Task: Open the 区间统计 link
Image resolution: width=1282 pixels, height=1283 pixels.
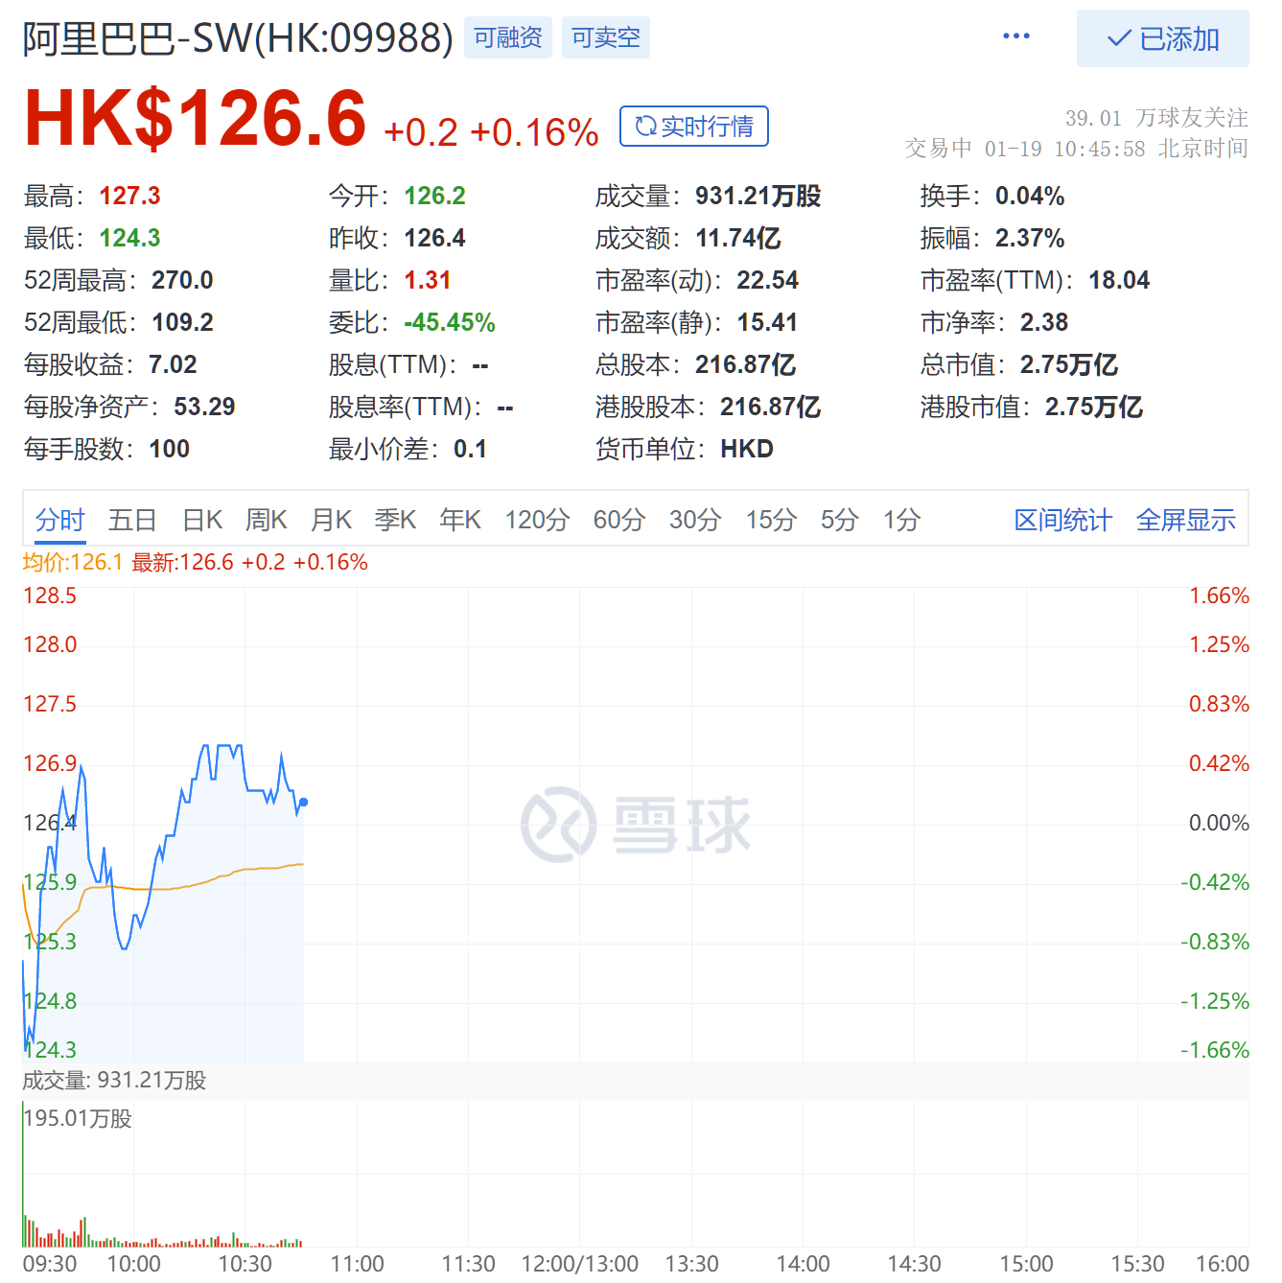Action: tap(1063, 520)
